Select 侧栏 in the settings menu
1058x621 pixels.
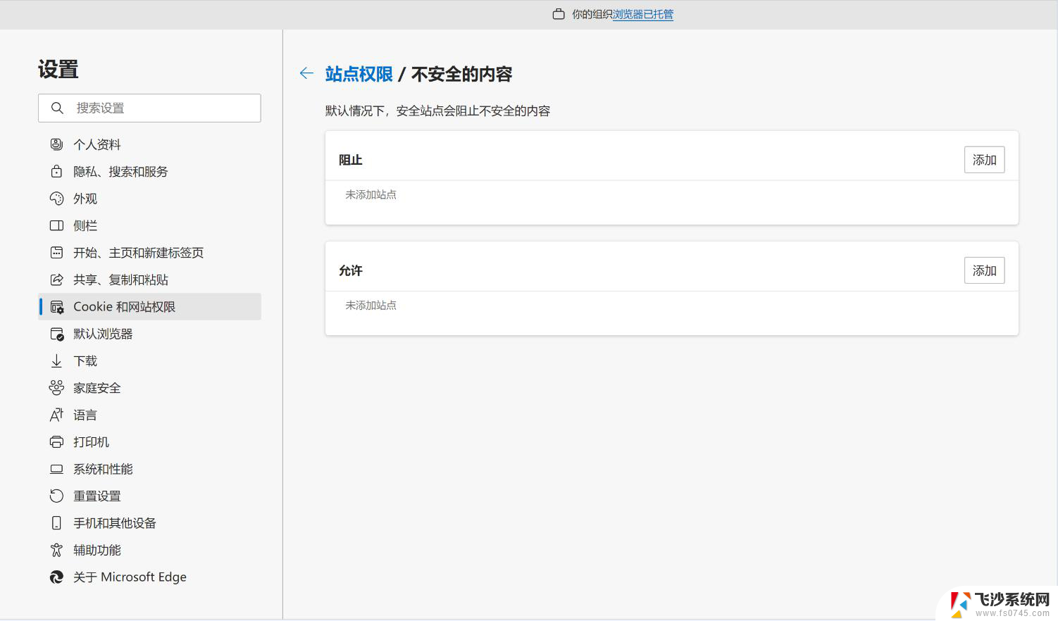point(149,225)
